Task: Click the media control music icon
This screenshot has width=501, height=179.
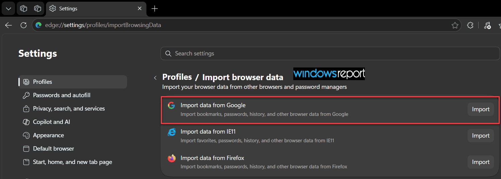Action: coord(487,25)
